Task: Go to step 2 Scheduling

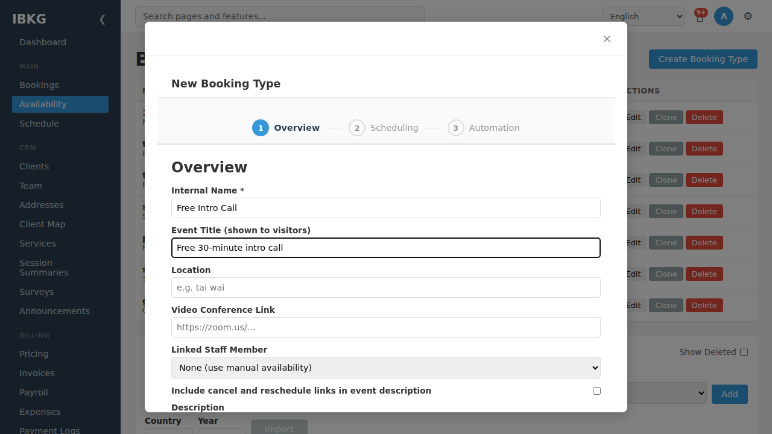Action: click(384, 128)
